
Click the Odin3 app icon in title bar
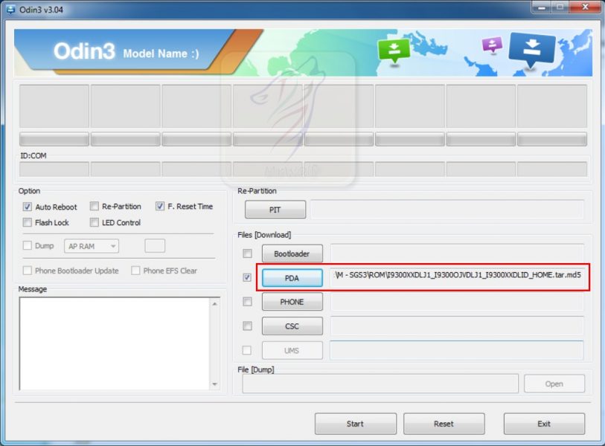[x=10, y=8]
